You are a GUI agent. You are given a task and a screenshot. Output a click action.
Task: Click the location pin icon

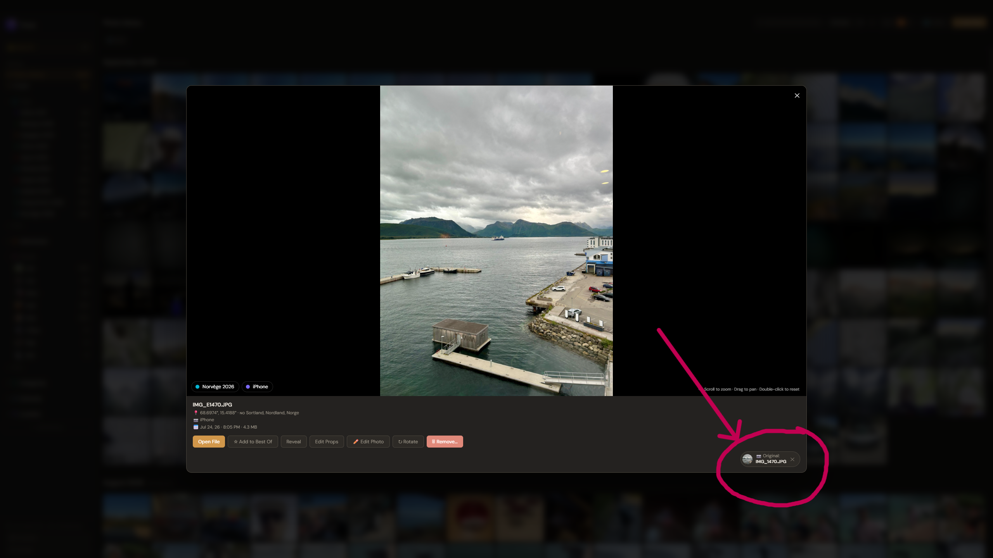[x=195, y=413]
